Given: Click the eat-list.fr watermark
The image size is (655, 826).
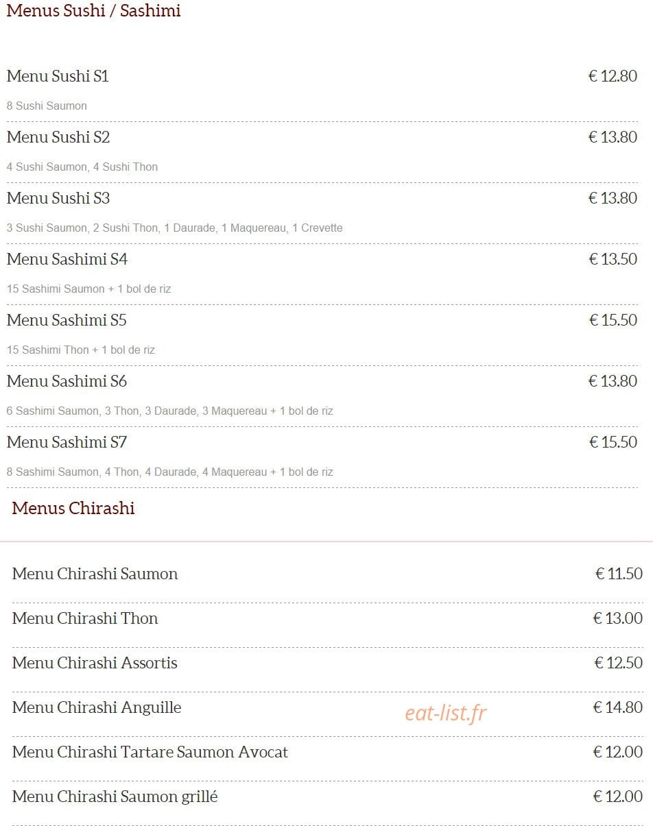Looking at the screenshot, I should [x=445, y=714].
